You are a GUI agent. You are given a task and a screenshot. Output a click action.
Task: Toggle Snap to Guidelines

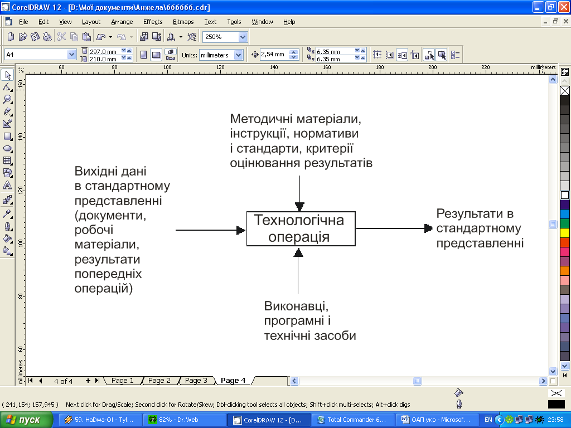click(x=390, y=55)
